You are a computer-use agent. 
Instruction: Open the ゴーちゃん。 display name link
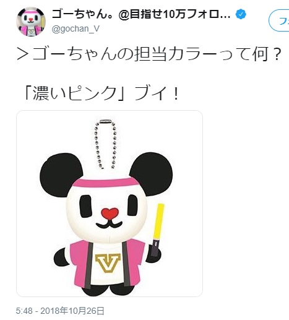[141, 14]
